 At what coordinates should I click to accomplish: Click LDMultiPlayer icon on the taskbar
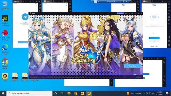click(x=82, y=93)
